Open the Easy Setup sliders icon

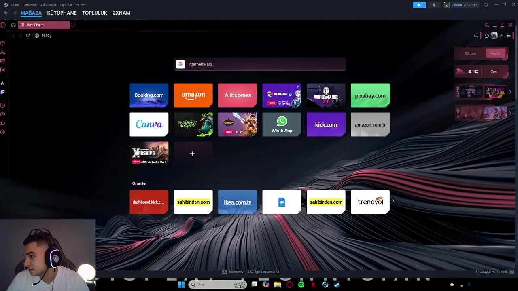point(509,36)
